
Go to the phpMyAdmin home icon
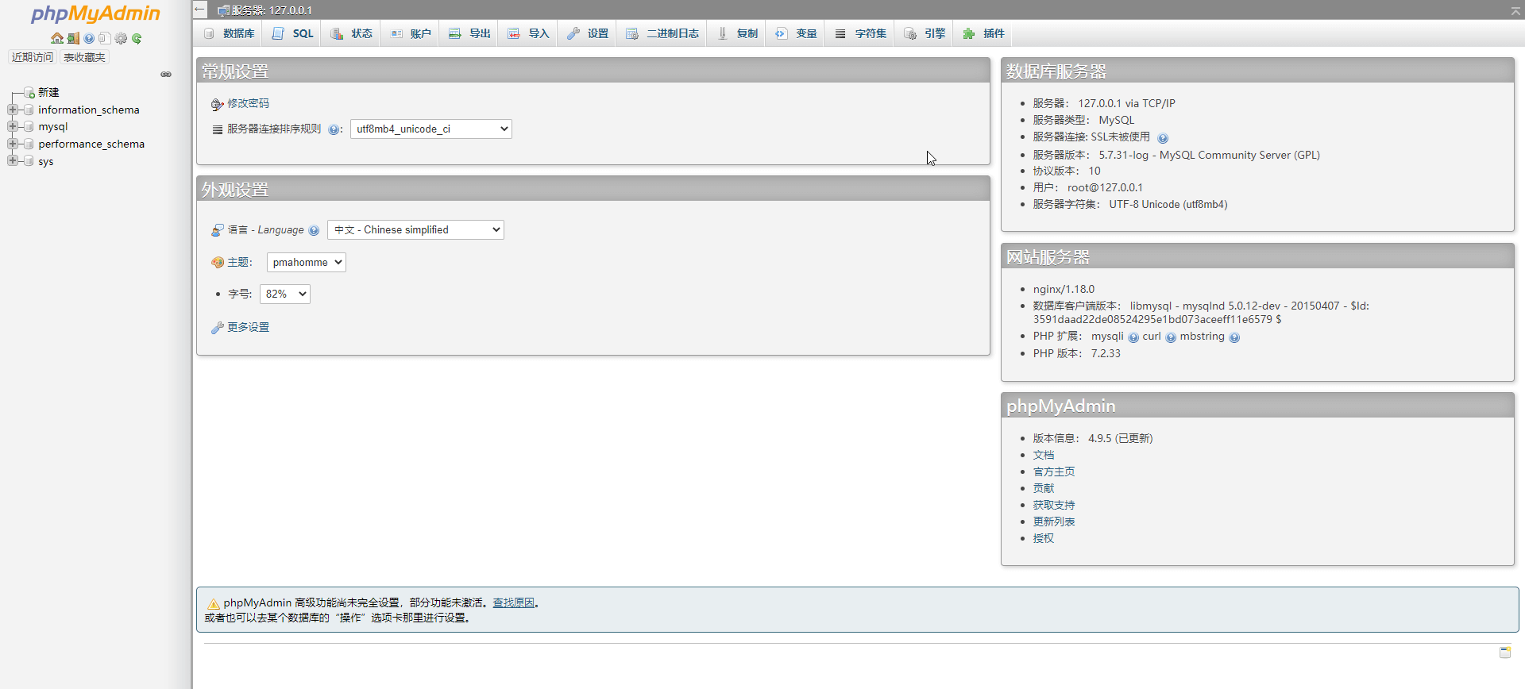coord(57,38)
